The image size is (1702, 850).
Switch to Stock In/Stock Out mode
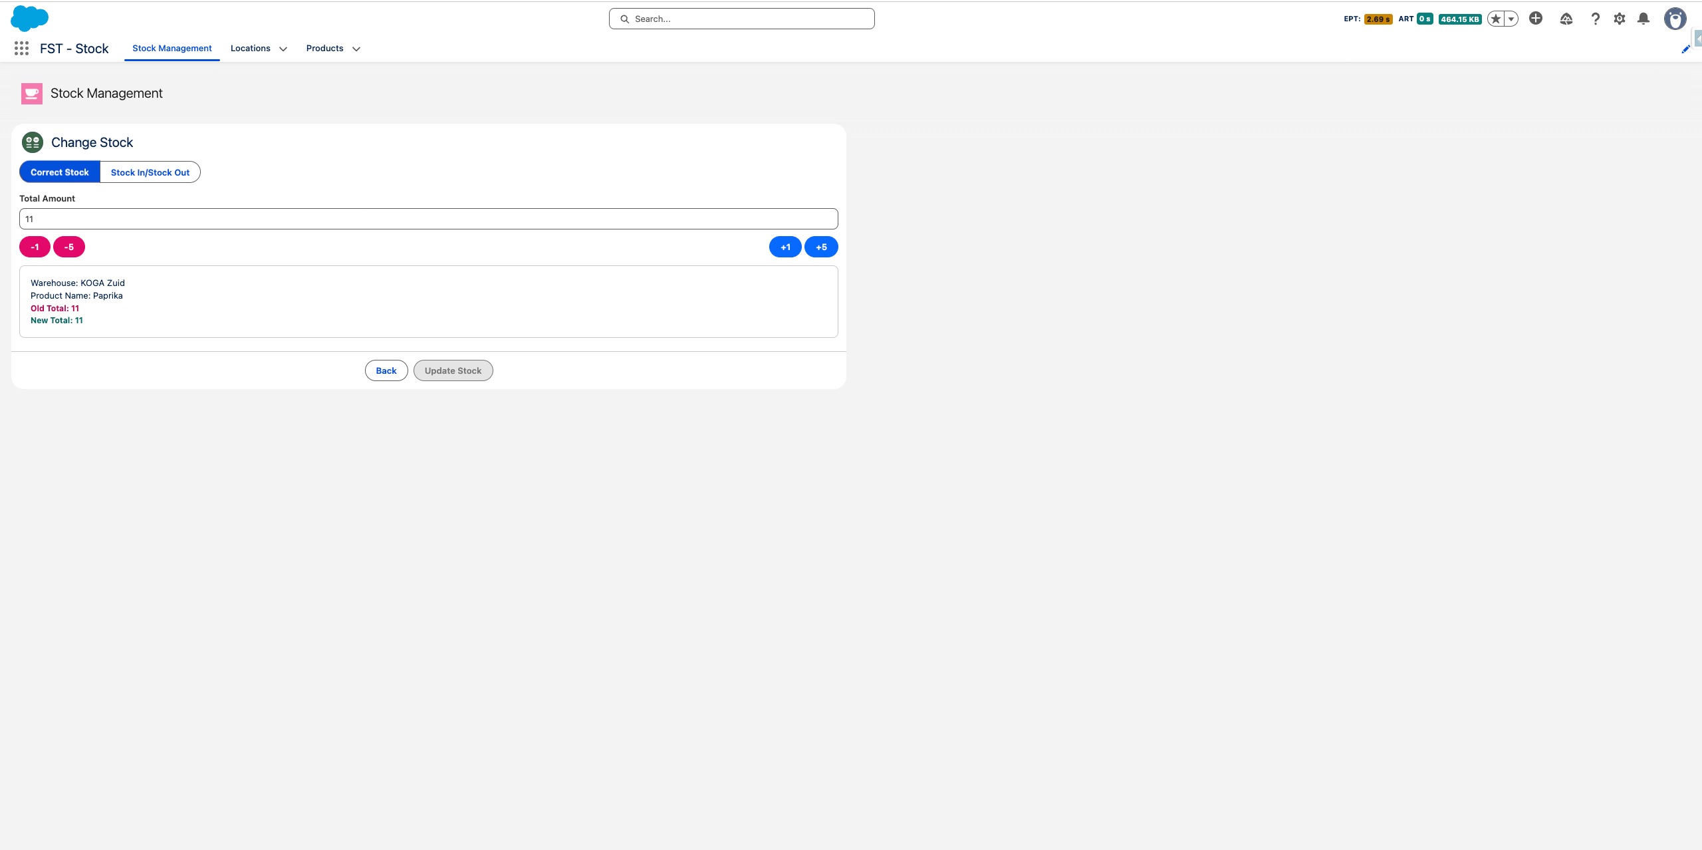click(150, 172)
